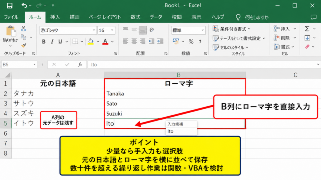Click the formula bar enter checkmark
Image resolution: width=321 pixels, height=180 pixels.
(67, 65)
